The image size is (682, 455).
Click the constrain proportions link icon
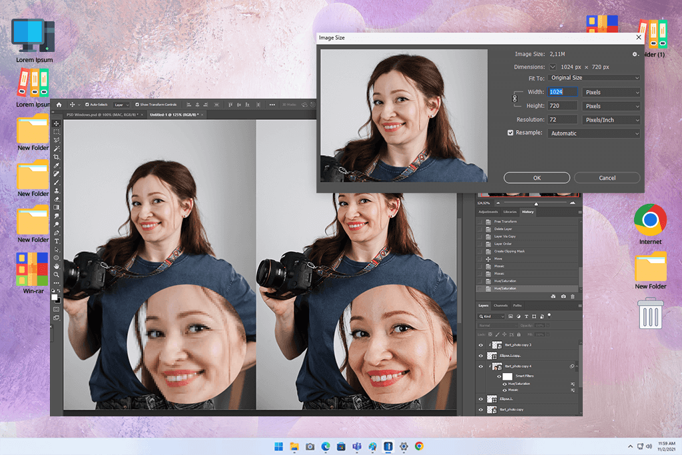(515, 99)
